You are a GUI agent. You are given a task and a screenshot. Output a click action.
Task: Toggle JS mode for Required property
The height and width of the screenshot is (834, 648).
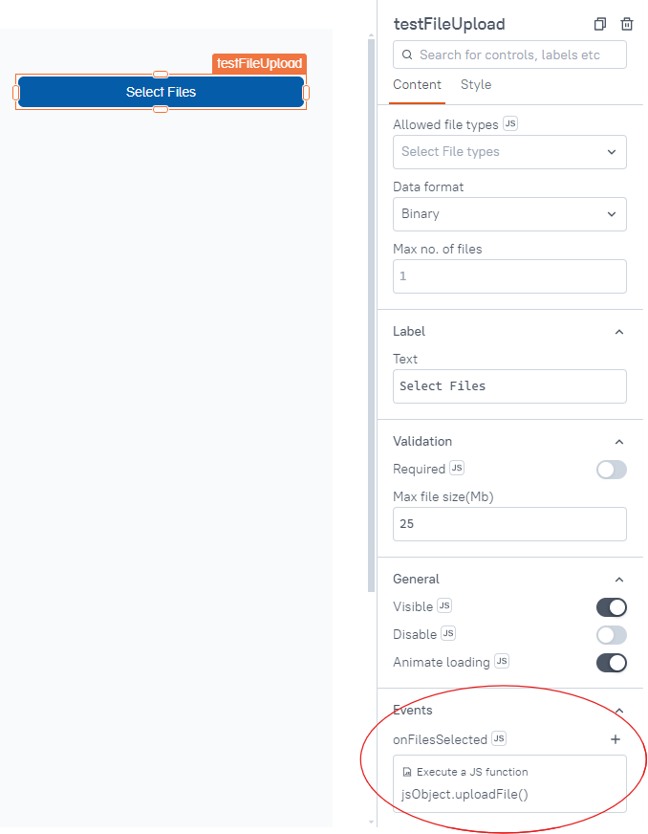[x=457, y=469]
